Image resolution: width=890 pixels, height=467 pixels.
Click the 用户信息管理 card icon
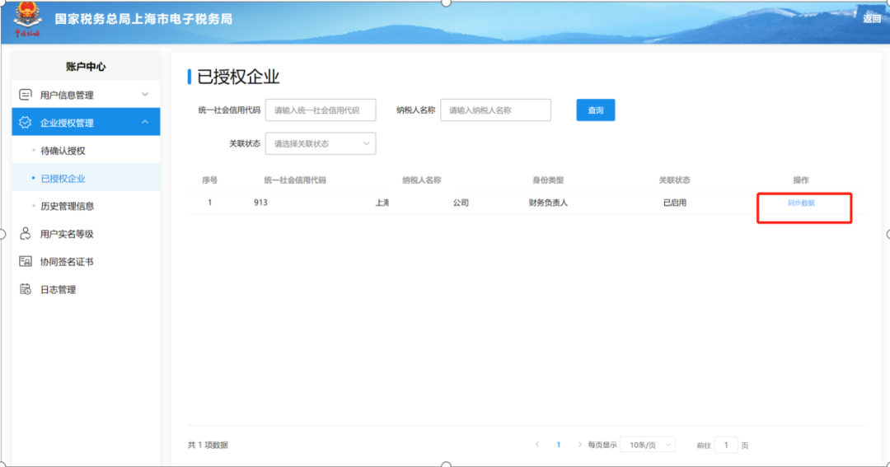click(26, 94)
